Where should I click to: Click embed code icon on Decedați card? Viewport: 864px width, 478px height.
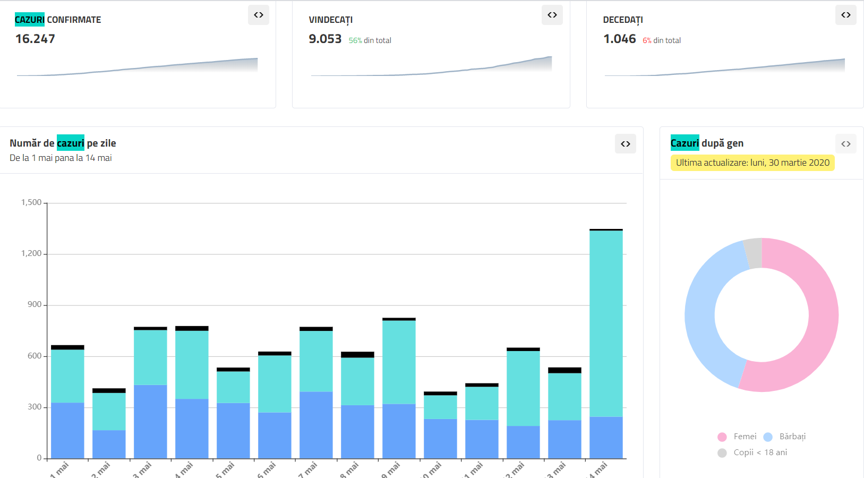(x=846, y=15)
